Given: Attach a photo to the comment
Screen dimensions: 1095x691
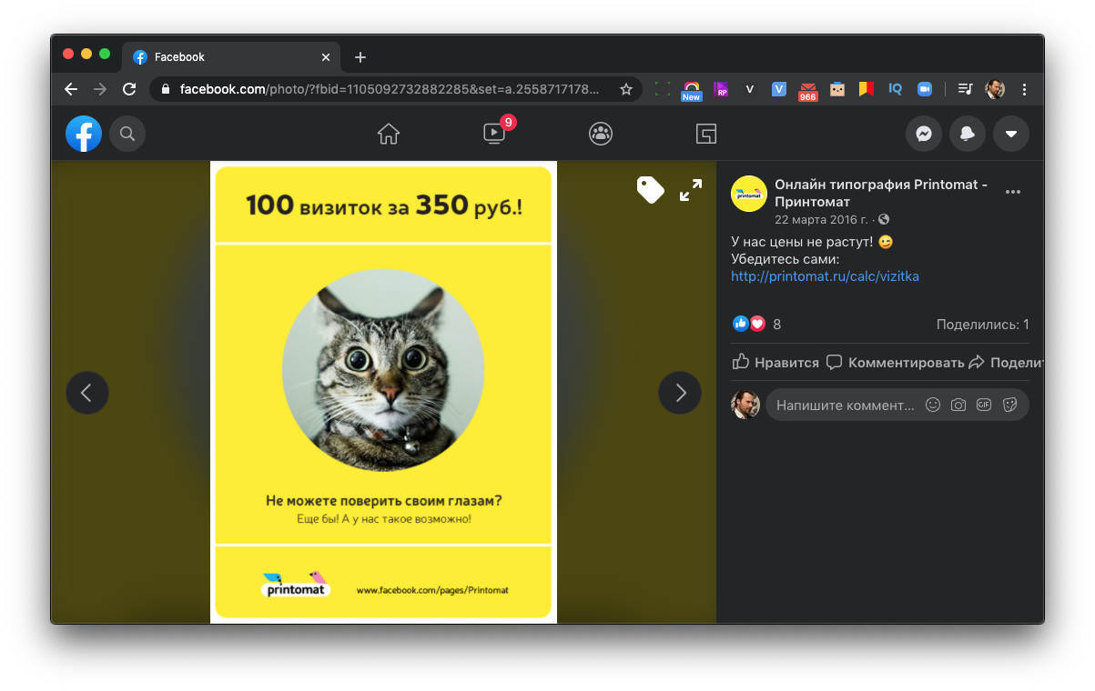Looking at the screenshot, I should pos(958,406).
